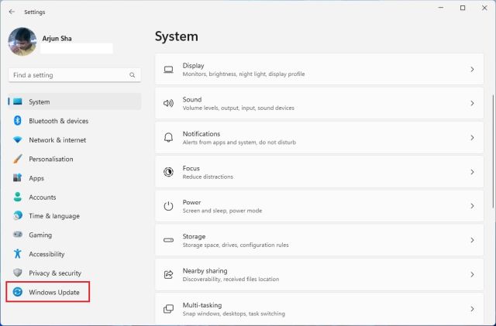Click the Windows Update sync icon

point(18,292)
